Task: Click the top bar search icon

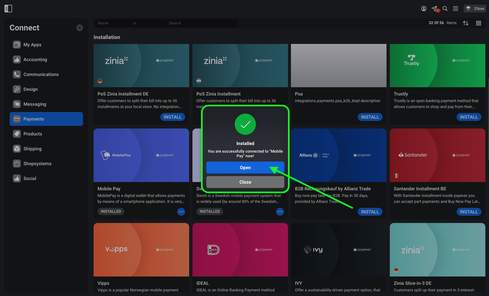Action: (x=445, y=9)
